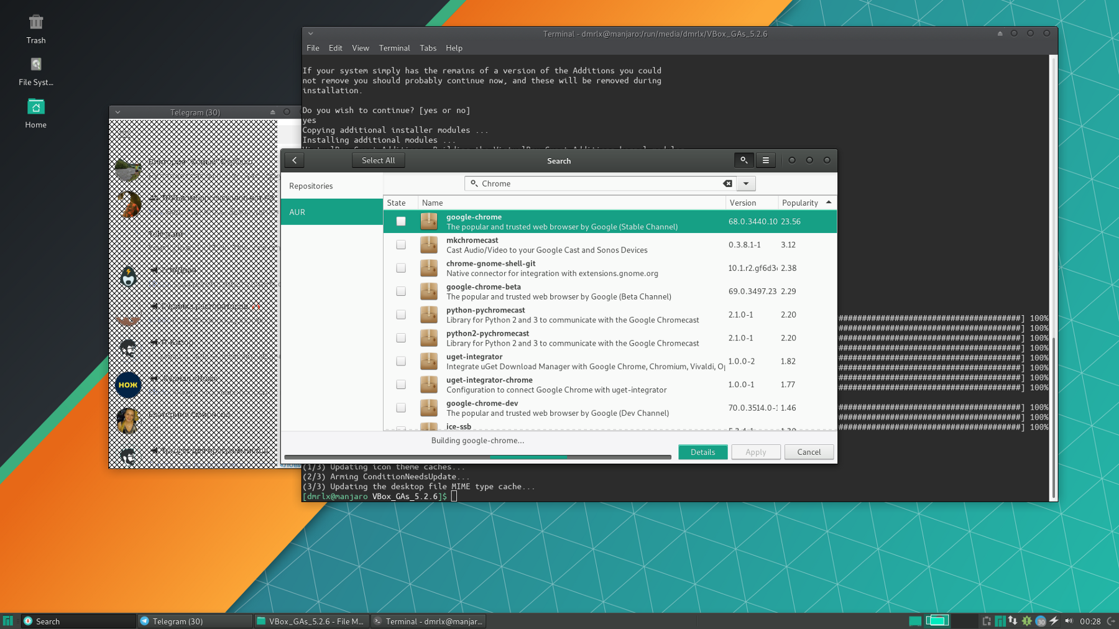Check the google-chrome package checkbox
Viewport: 1119px width, 629px height.
401,221
